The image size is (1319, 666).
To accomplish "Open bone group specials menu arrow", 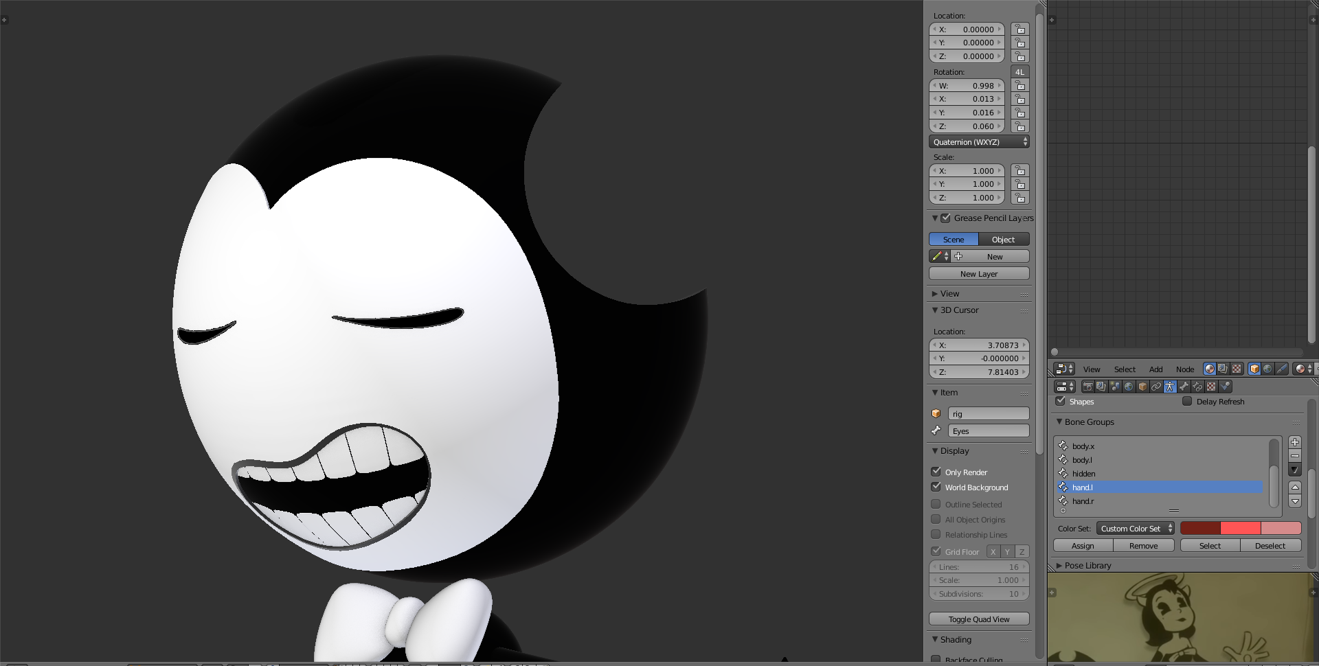I will 1295,470.
